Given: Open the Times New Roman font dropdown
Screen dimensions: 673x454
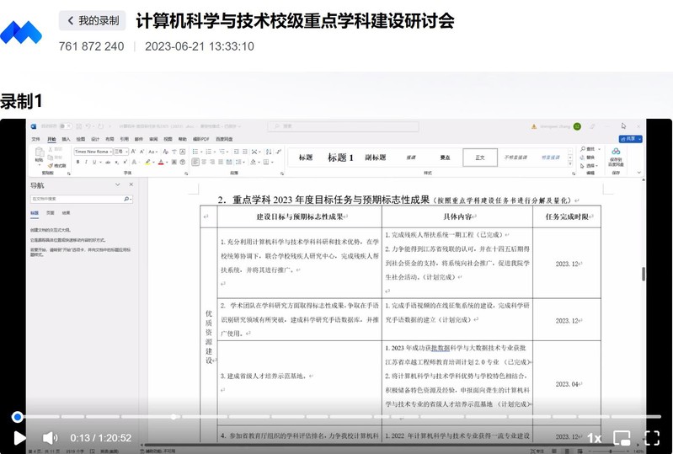Looking at the screenshot, I should [109, 152].
